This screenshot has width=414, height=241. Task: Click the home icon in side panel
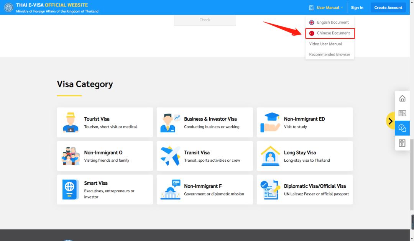(402, 98)
